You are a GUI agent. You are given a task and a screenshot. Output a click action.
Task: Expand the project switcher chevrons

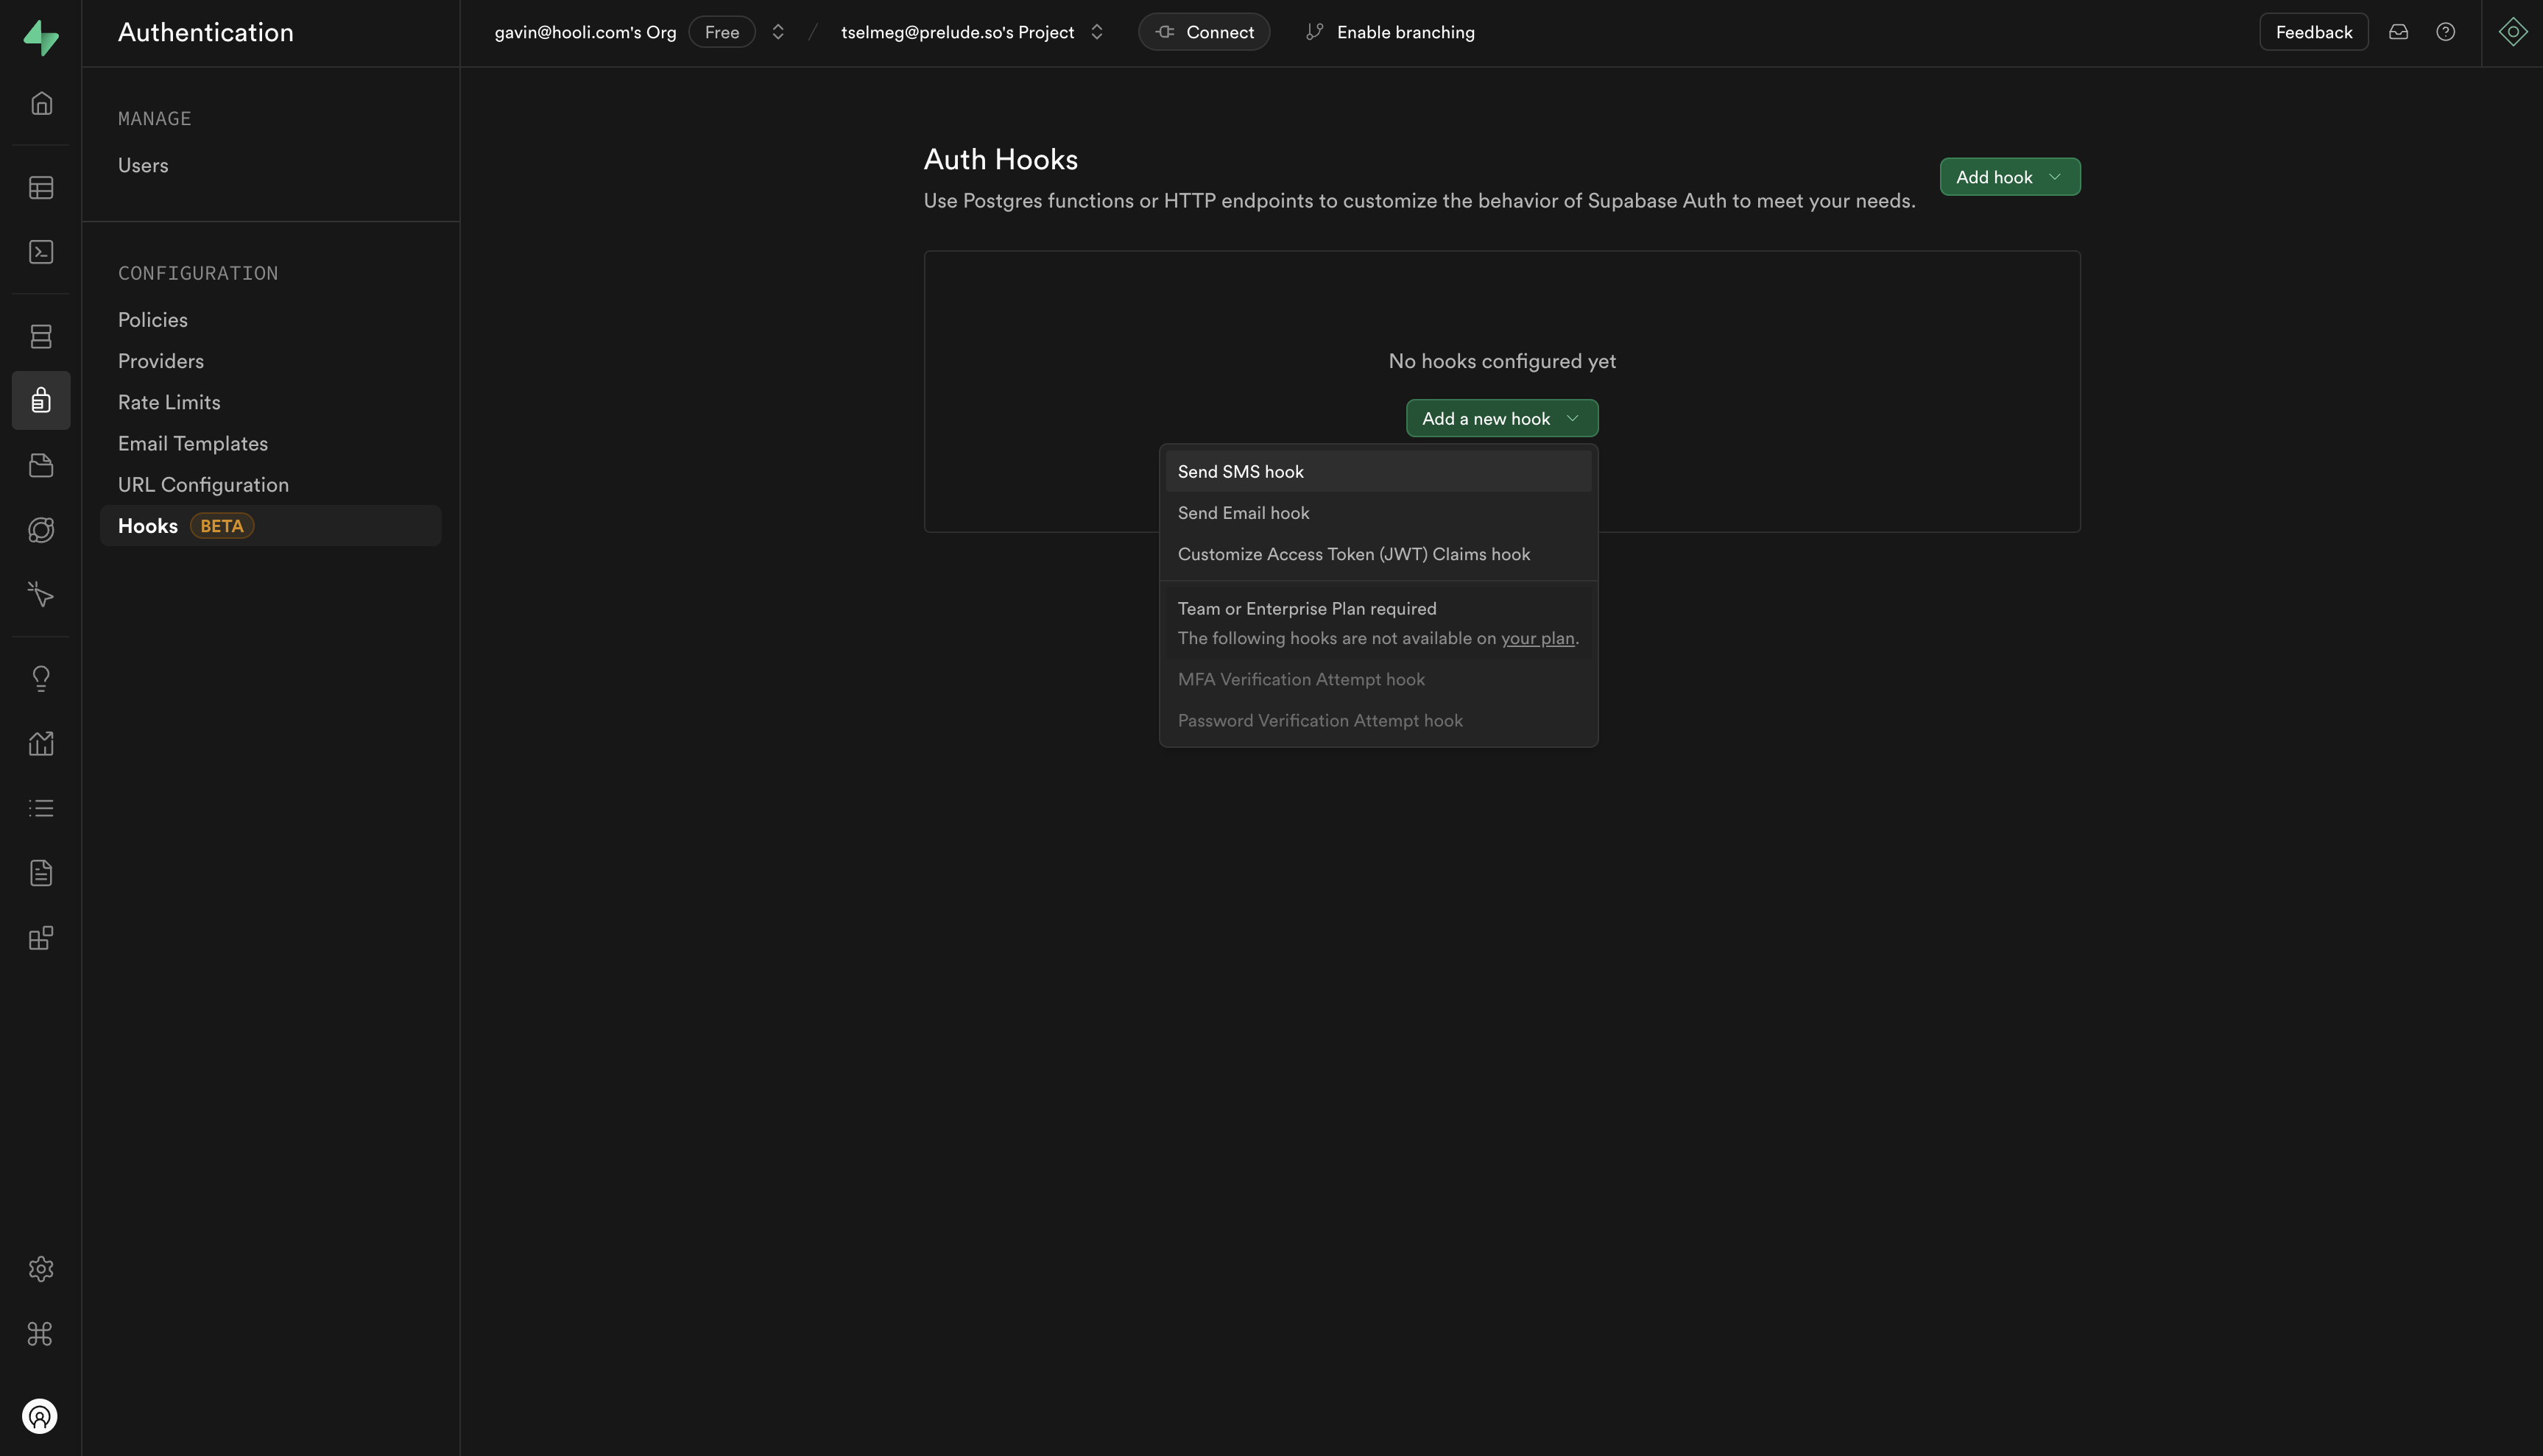[1097, 32]
